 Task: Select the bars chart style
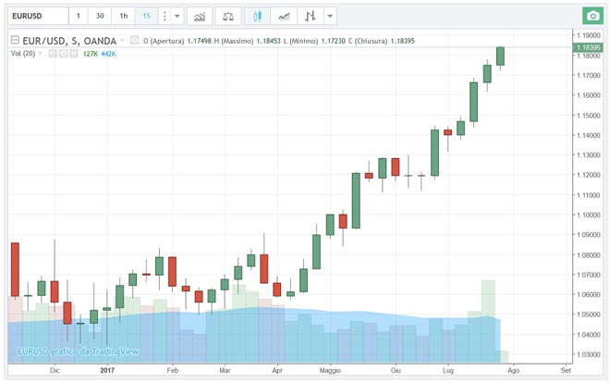pos(311,17)
